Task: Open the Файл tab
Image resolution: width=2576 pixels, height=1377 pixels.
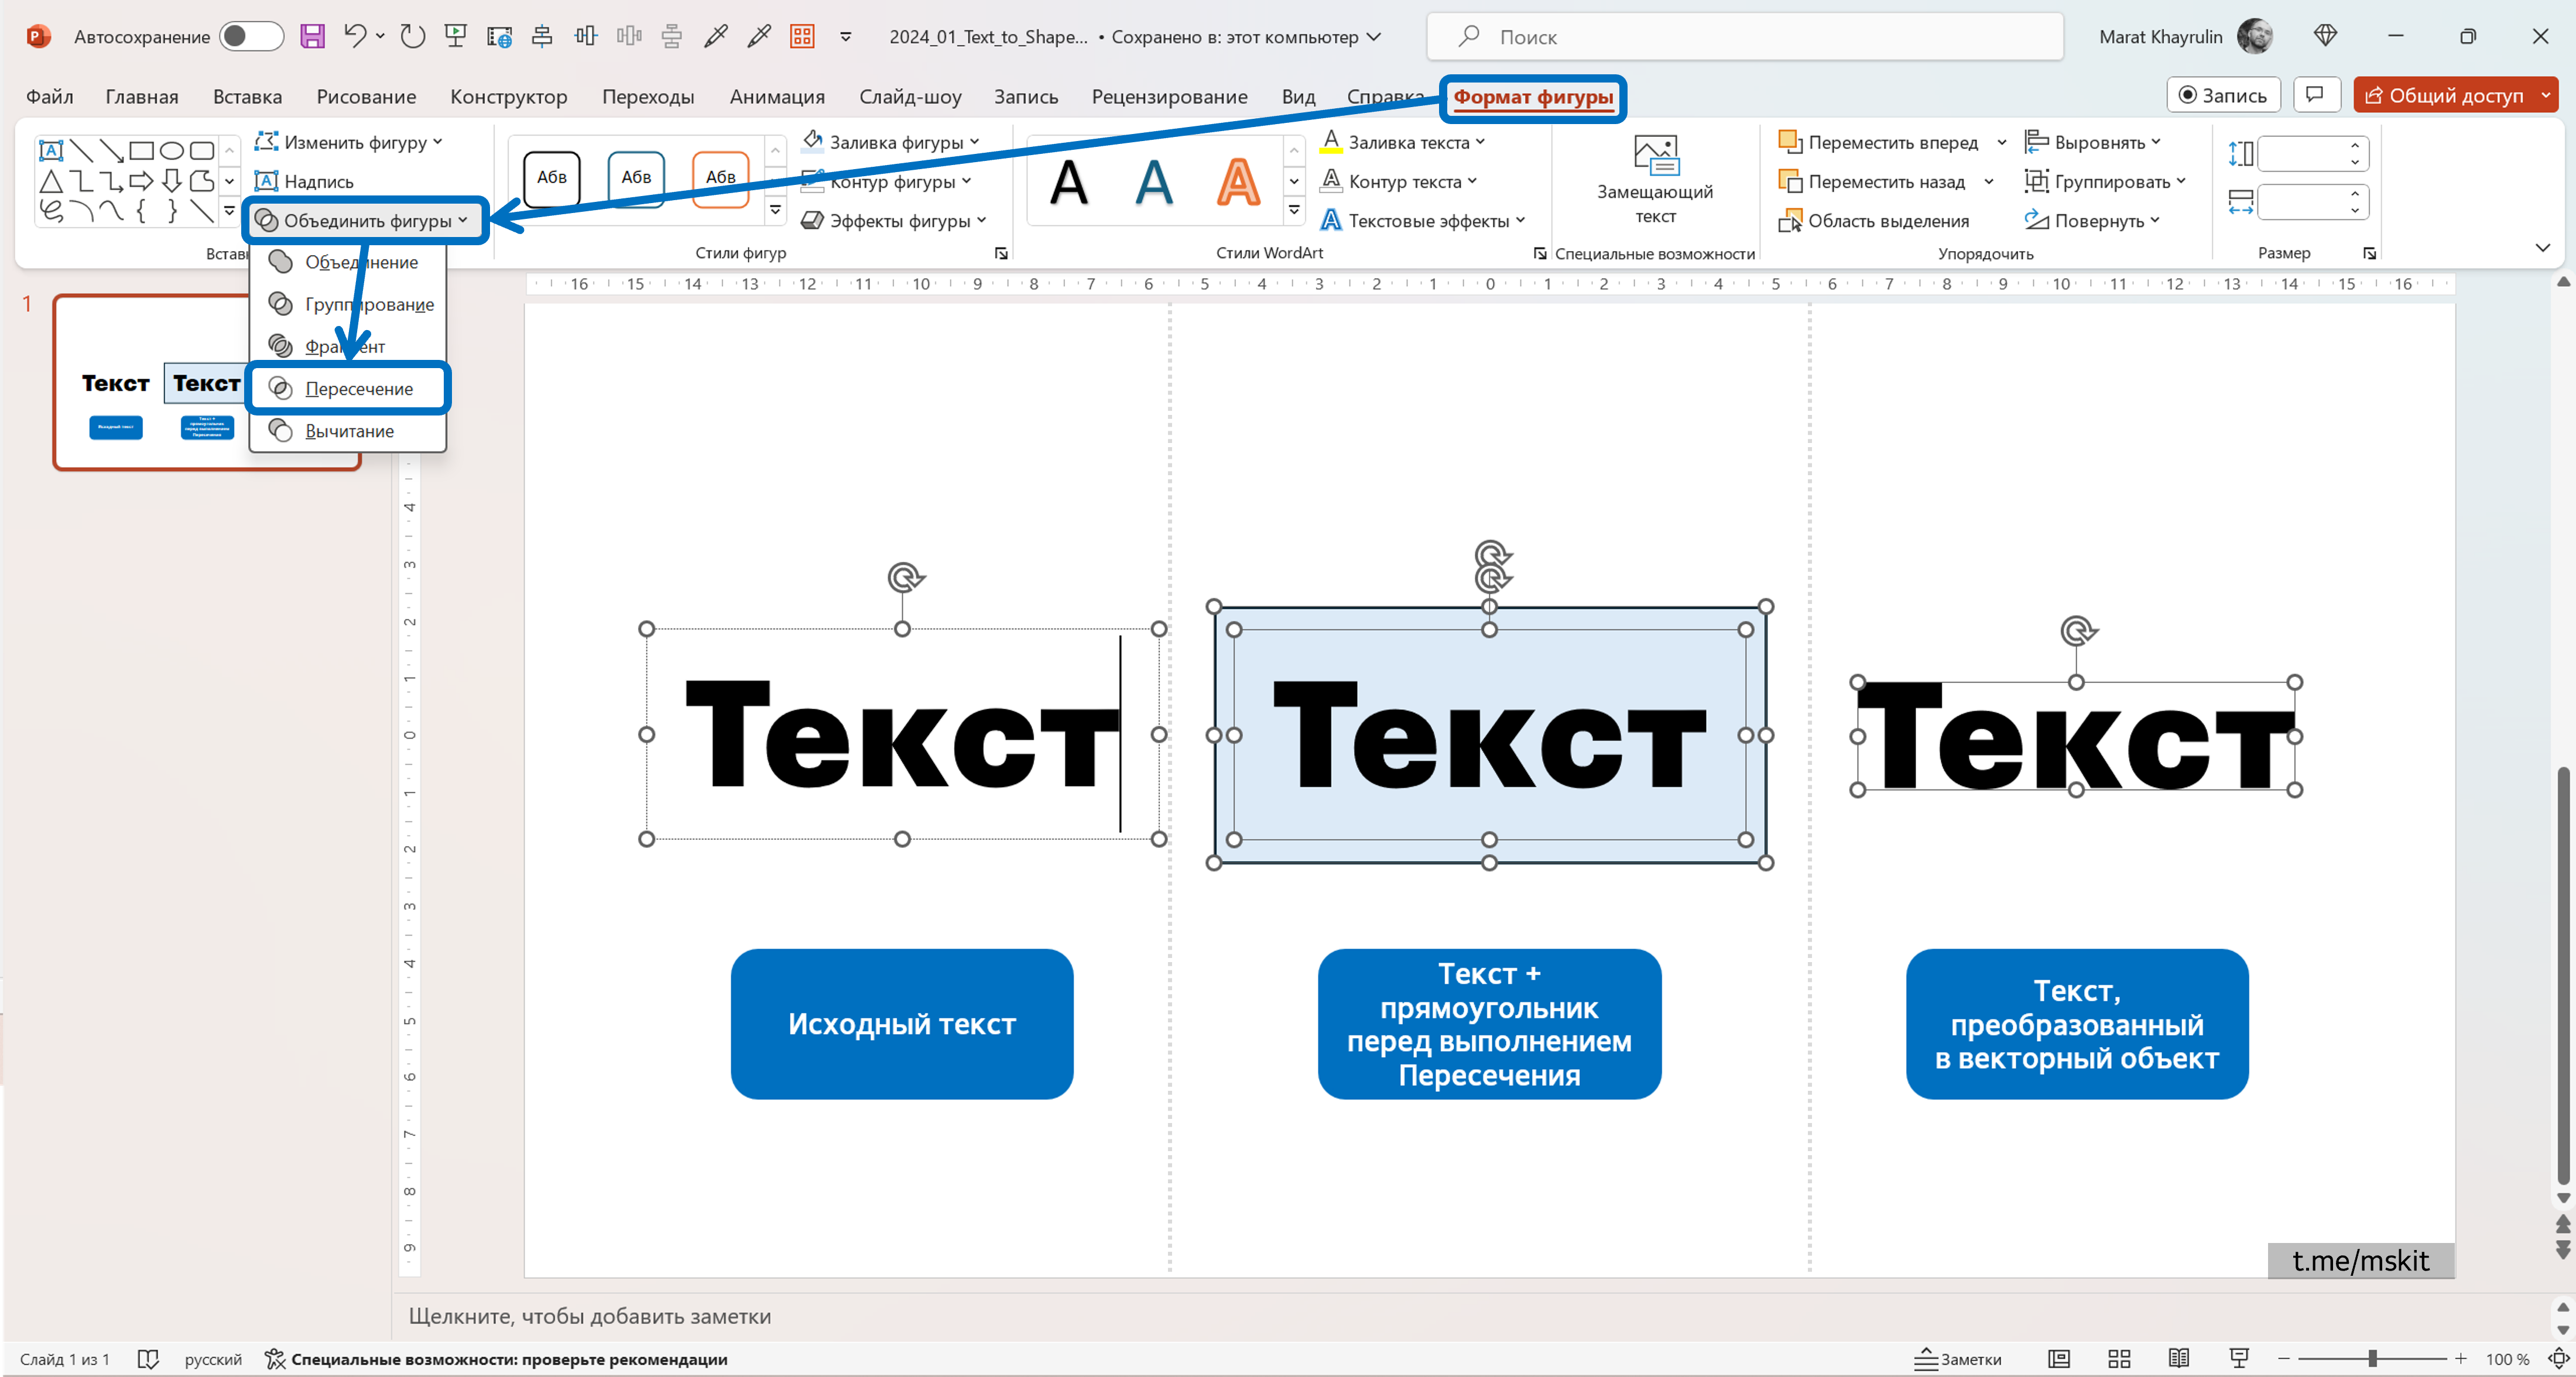Action: tap(49, 96)
